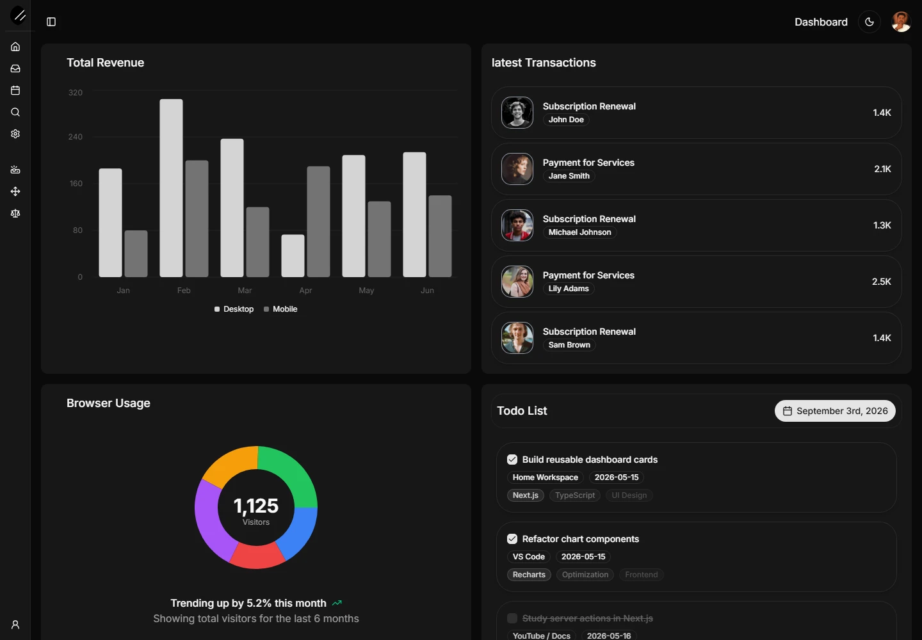Click the 2.1K amount for Jane Smith

coord(882,169)
